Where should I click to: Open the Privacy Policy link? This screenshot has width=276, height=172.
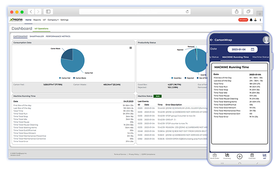[x=134, y=154]
